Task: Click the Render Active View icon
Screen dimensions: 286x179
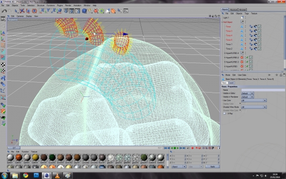Action: coord(66,11)
